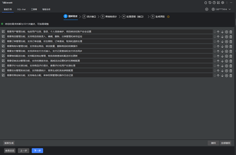Screen dimensions: 236x155
Task: Switch to the 智能引导 tab
Action: coord(8,9)
